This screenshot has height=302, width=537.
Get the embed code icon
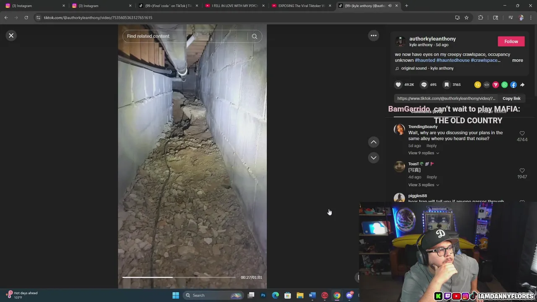coord(487,85)
